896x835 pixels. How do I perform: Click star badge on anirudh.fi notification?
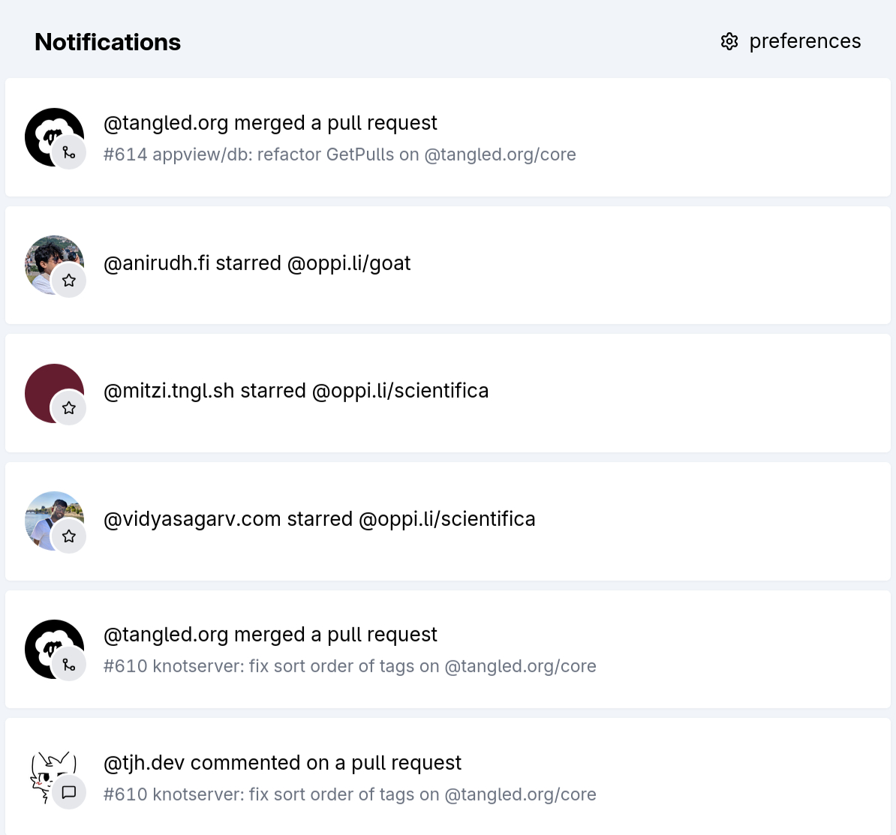(69, 281)
